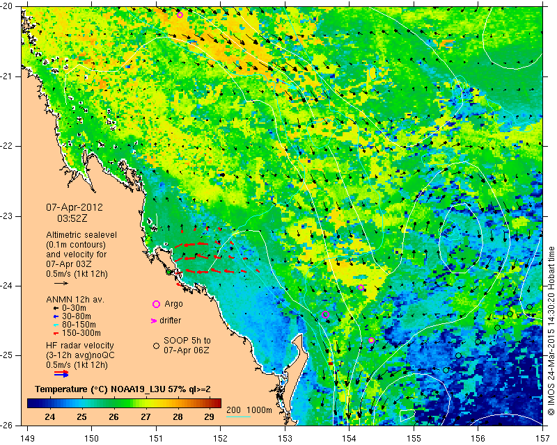Click the blue 30-80m ANMN arrow symbol
Viewport: 557px width, 445px height.
[x=56, y=316]
